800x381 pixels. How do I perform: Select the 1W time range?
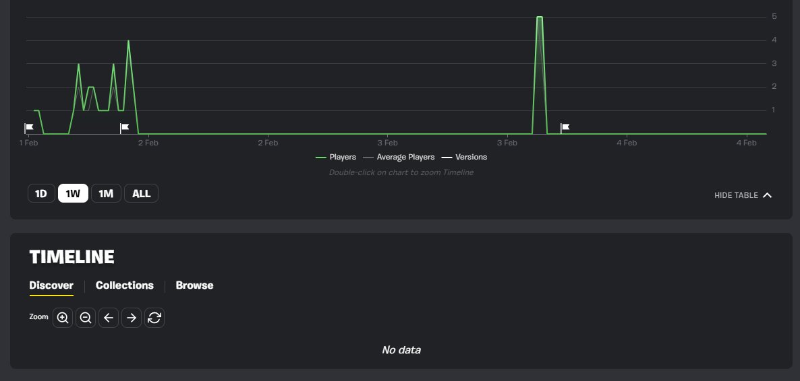pyautogui.click(x=73, y=194)
